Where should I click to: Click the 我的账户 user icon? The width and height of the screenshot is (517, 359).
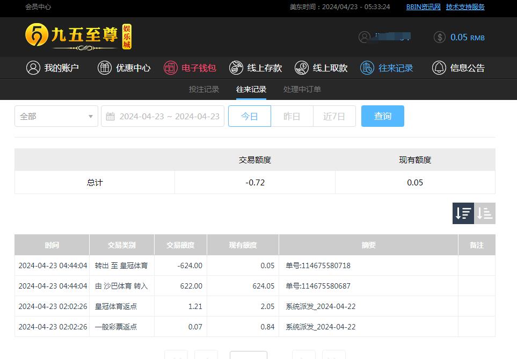(33, 68)
